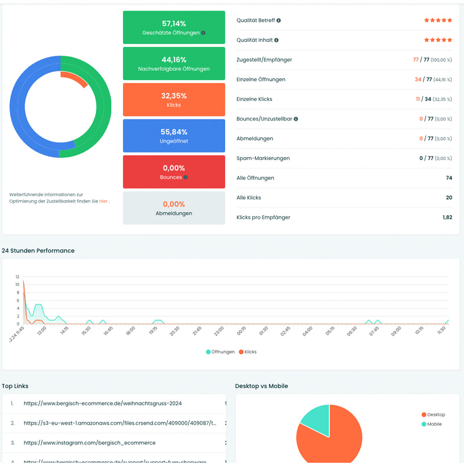Click the blue Ungeöffnet tile
464x464 pixels.
pyautogui.click(x=174, y=136)
